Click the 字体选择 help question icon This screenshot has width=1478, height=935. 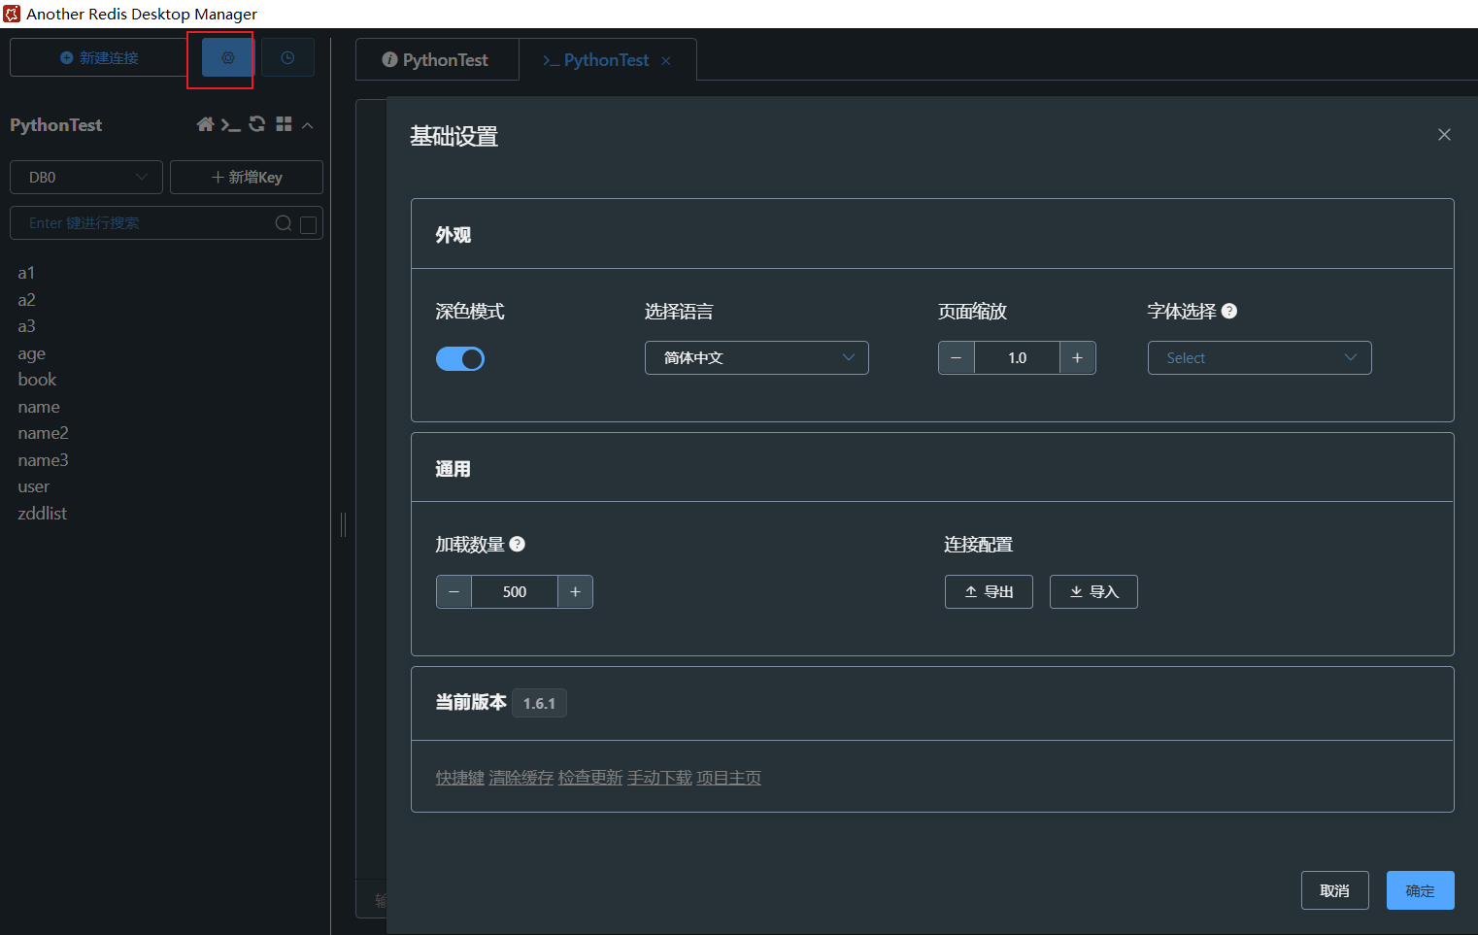1229,312
